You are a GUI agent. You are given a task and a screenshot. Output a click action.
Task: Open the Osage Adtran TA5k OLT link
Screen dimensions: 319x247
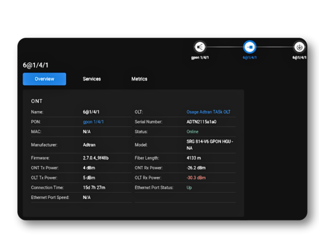208,112
